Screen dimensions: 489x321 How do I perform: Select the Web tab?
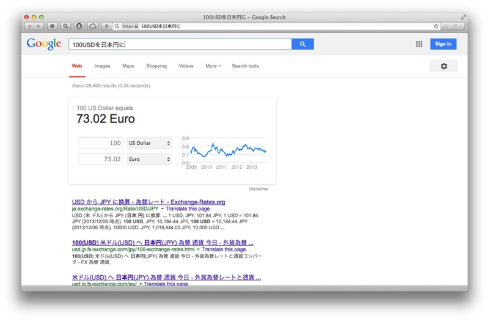click(x=77, y=66)
